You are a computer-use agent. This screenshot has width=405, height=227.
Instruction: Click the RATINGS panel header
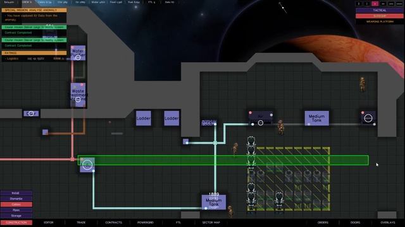pyautogui.click(x=34, y=53)
